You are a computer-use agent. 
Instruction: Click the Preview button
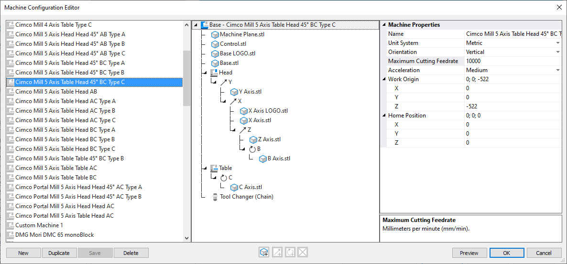click(x=469, y=253)
